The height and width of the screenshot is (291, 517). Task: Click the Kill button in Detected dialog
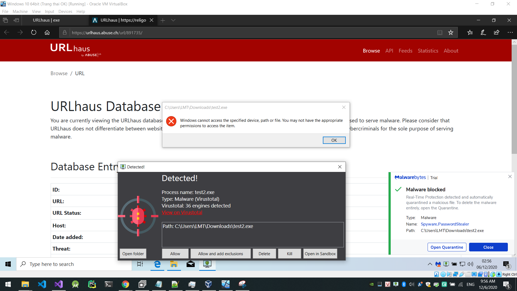pos(289,254)
